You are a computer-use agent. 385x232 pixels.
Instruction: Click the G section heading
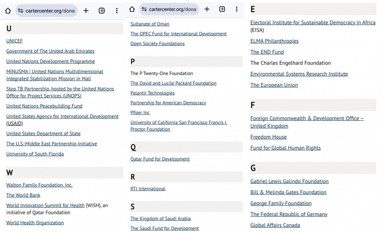(313, 168)
